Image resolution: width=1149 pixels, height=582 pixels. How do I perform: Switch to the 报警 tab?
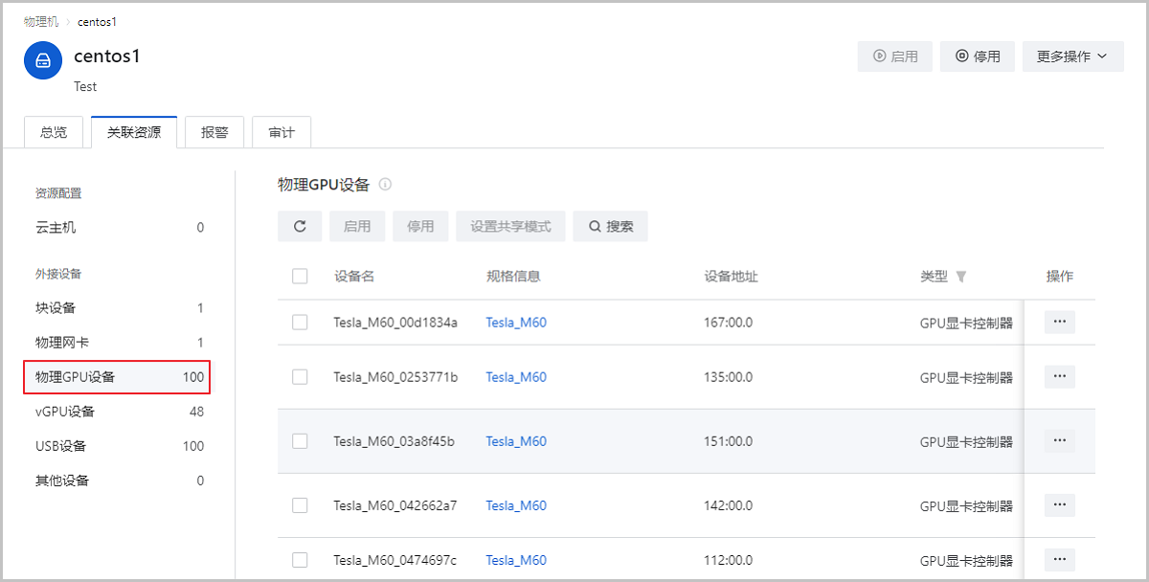pos(214,131)
